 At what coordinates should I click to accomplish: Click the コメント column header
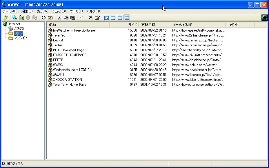point(240,25)
